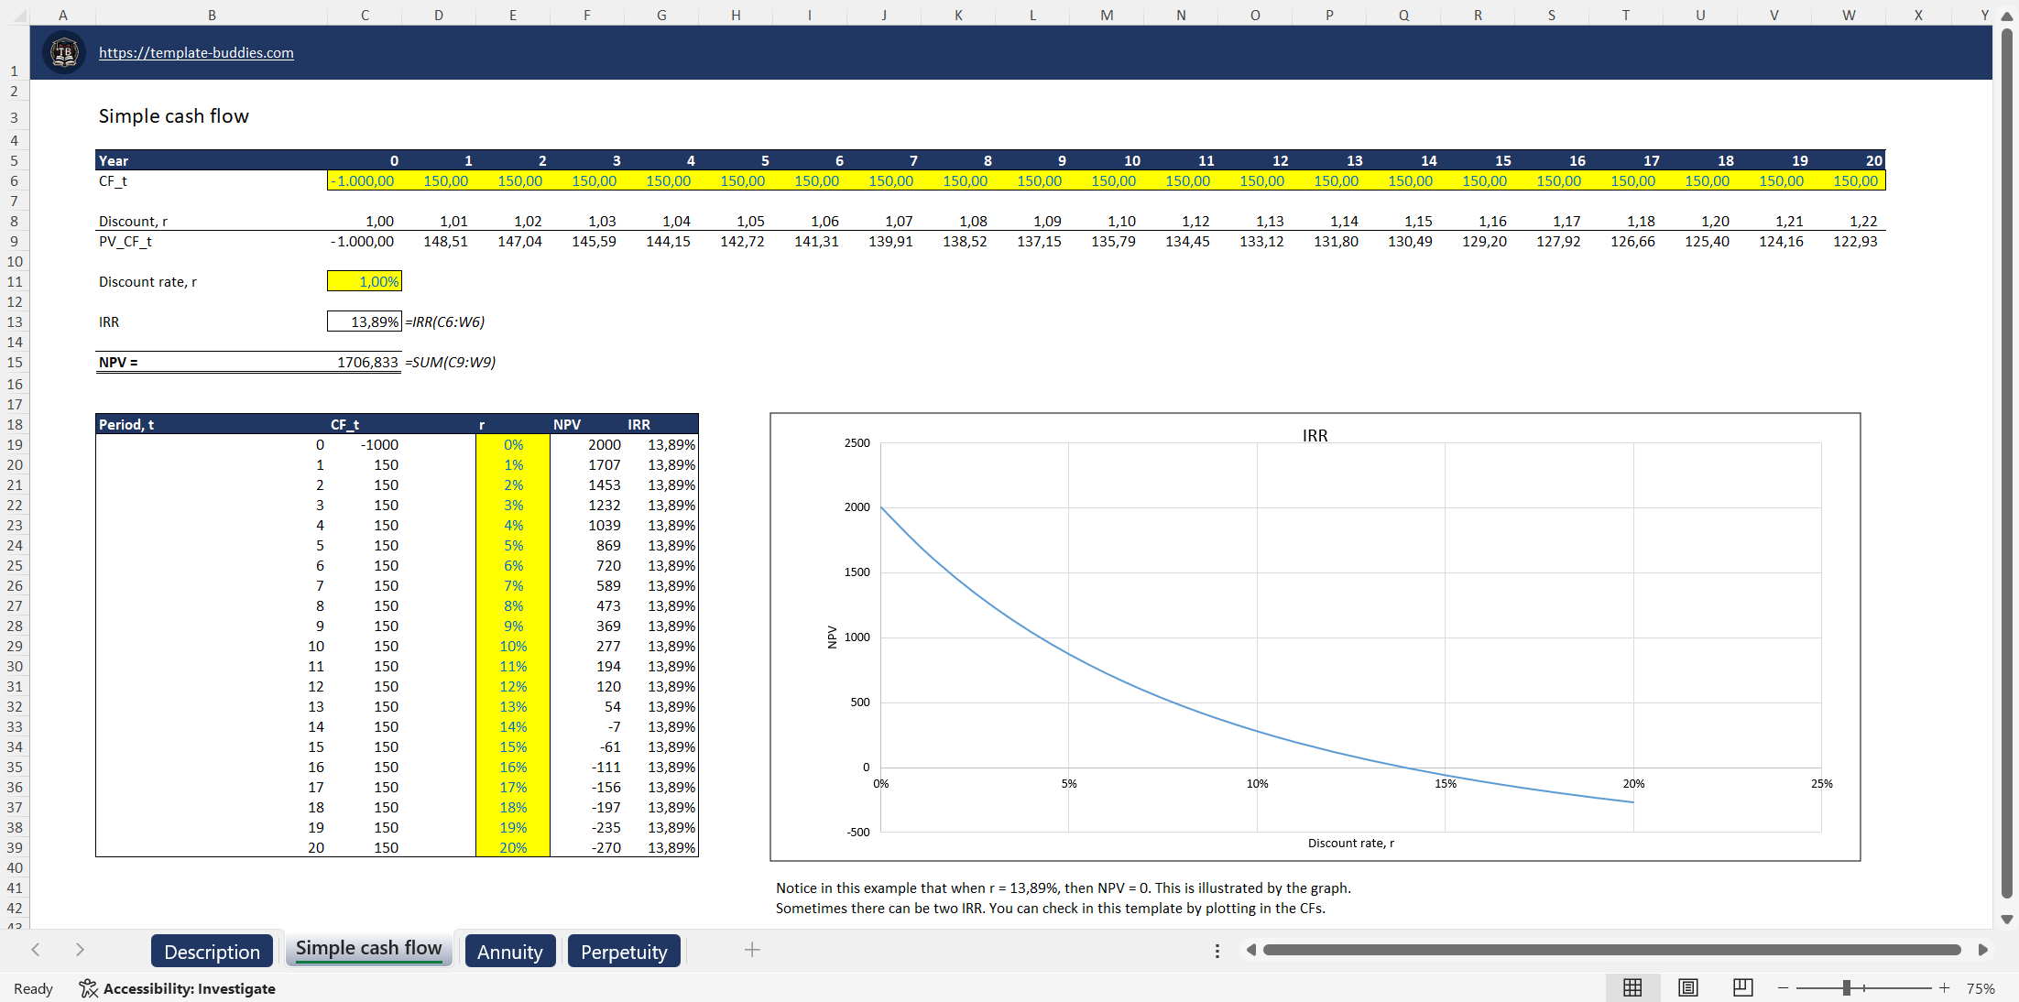Select the IRR result cell showing 13,89%

pyautogui.click(x=365, y=321)
